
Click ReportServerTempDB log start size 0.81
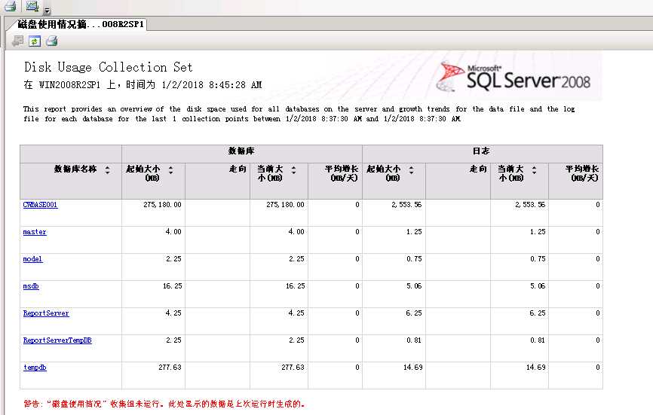(x=414, y=340)
